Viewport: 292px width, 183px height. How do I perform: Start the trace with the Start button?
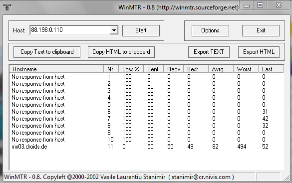click(x=141, y=30)
